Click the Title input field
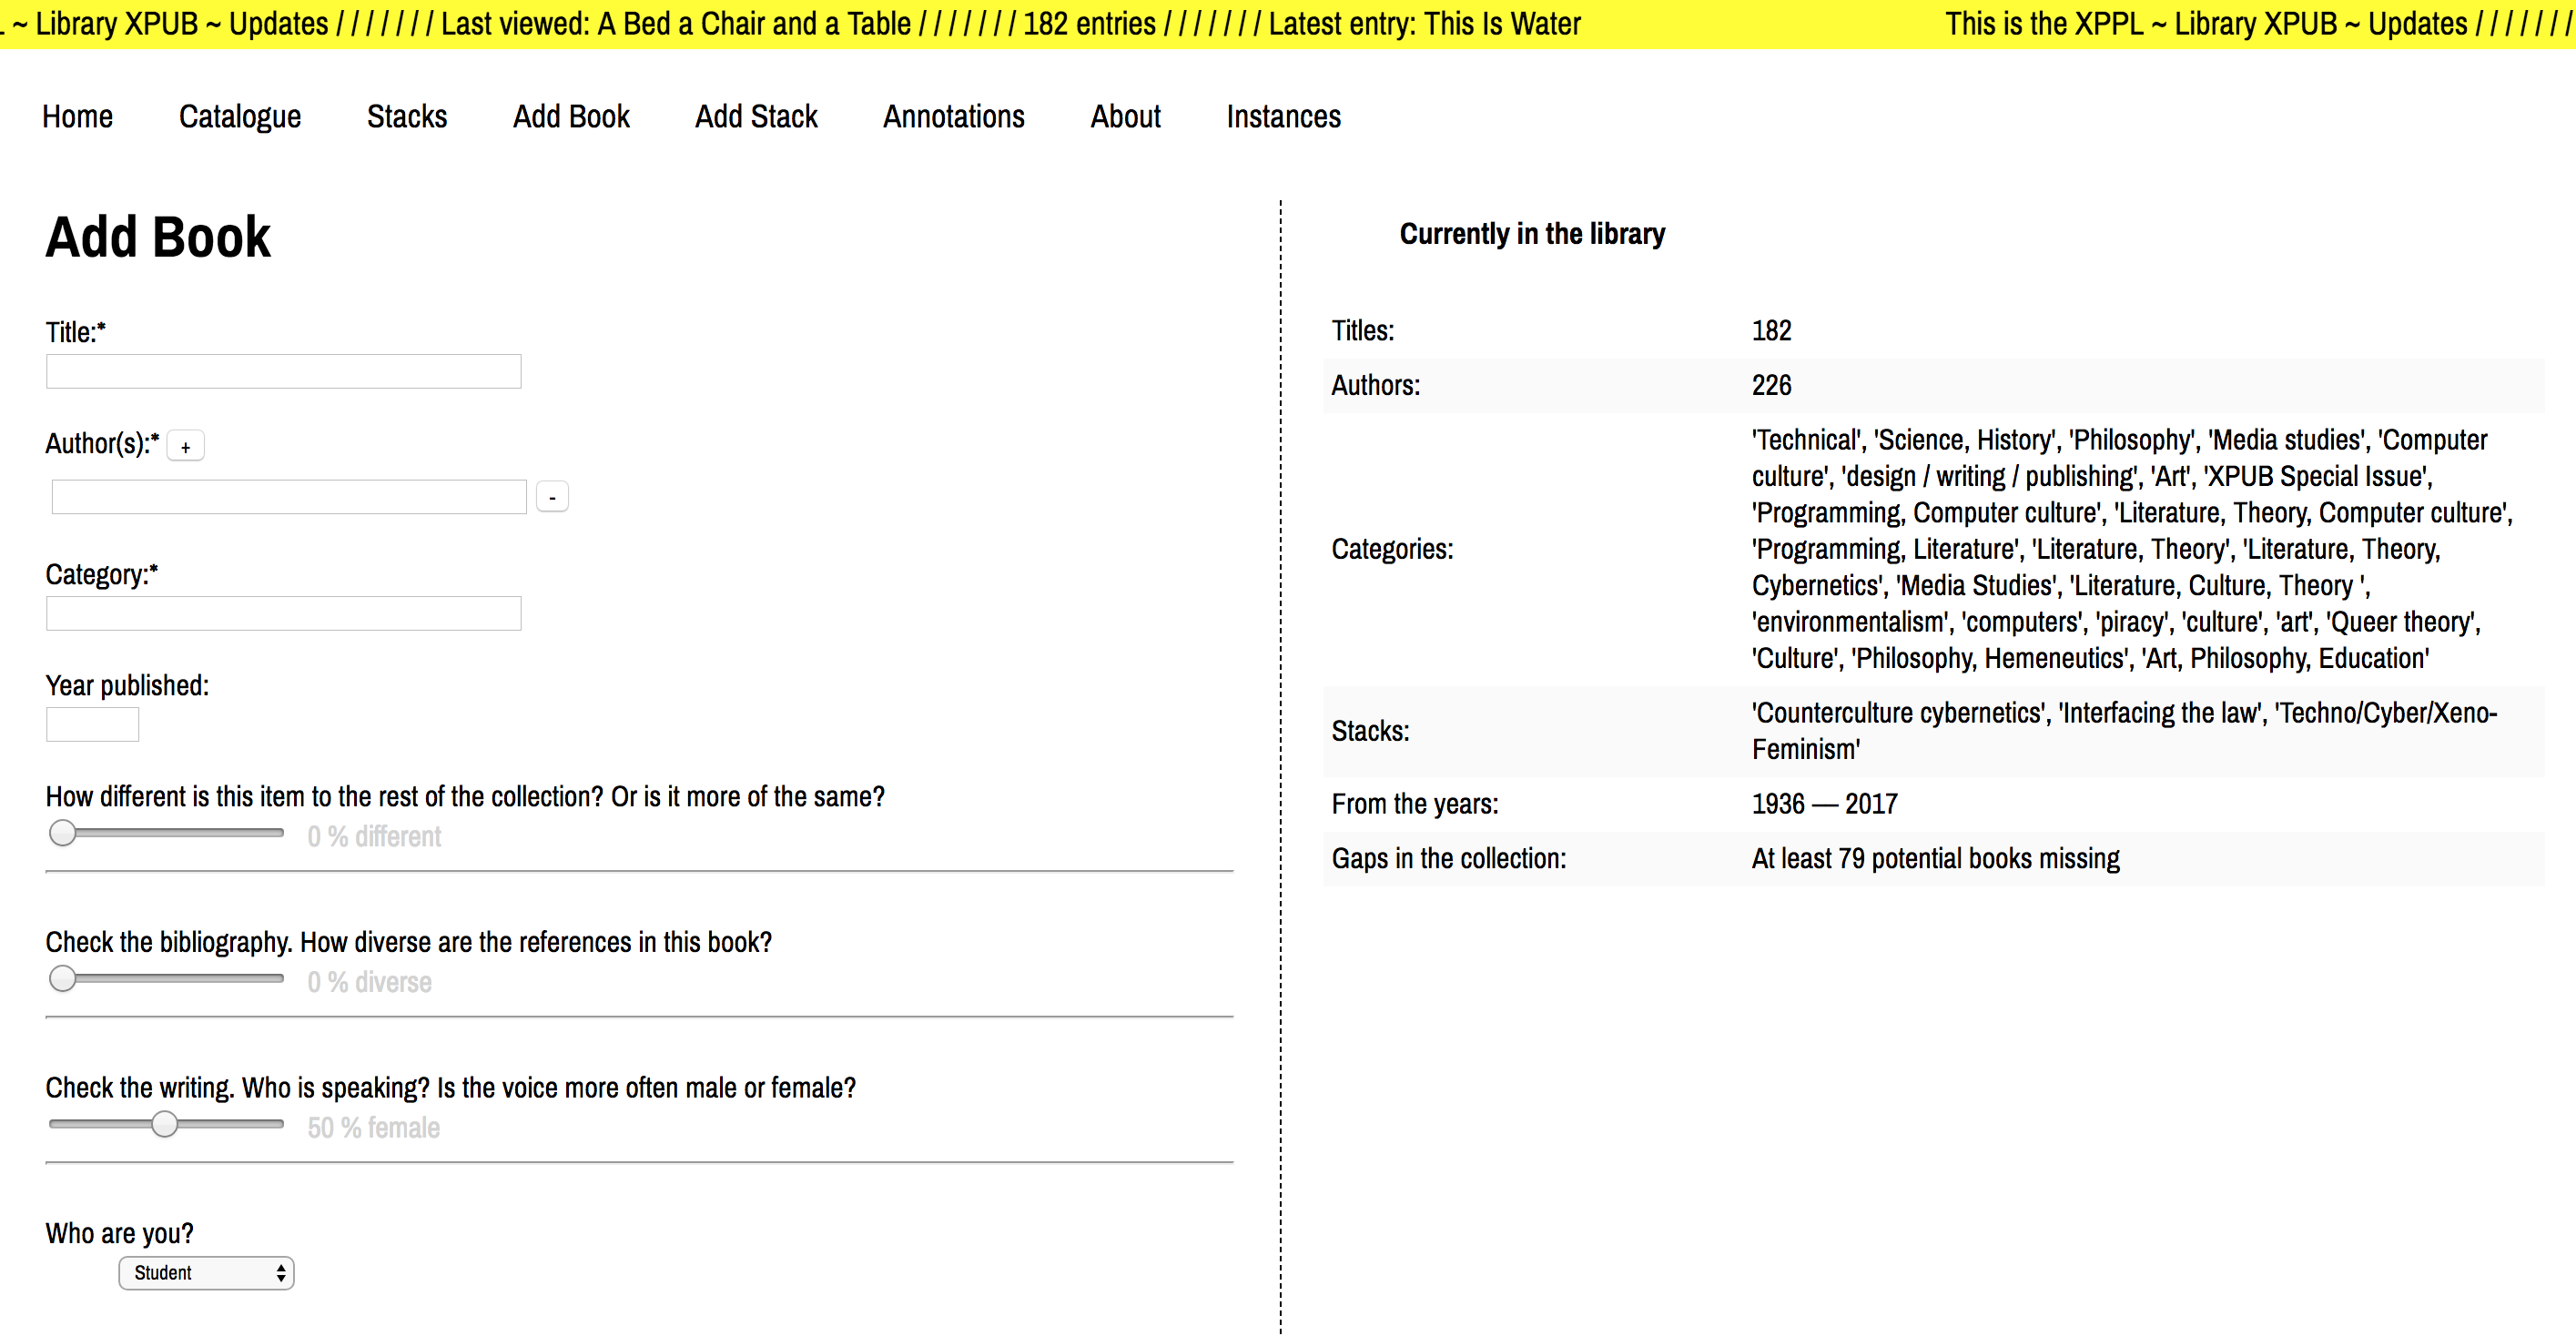 (x=283, y=372)
